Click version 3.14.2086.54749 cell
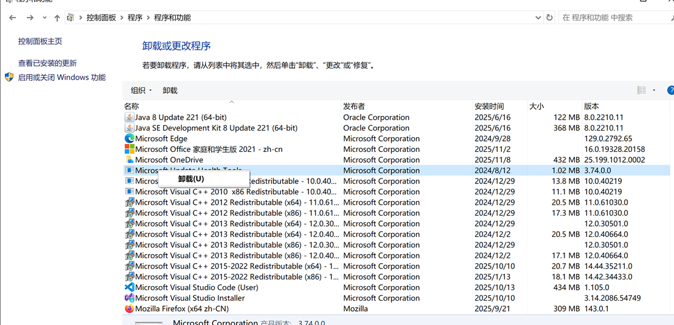This screenshot has height=325, width=674. coord(613,298)
